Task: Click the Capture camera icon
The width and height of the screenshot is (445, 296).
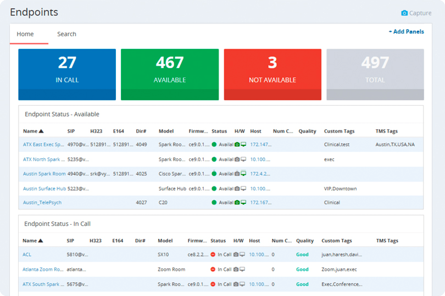Action: coord(404,13)
